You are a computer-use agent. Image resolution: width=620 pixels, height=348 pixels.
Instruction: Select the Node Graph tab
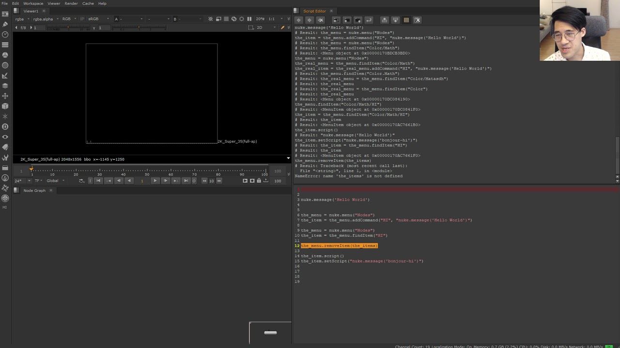(34, 190)
